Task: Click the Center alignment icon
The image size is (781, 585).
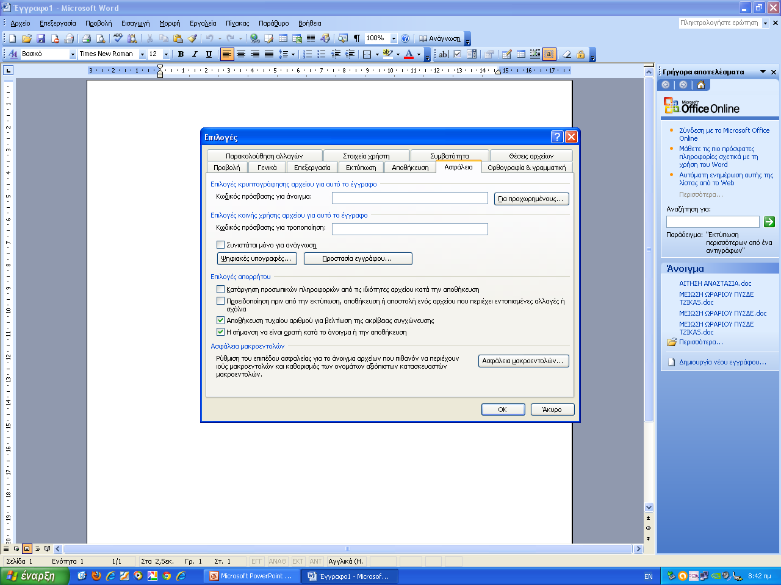Action: pos(241,54)
